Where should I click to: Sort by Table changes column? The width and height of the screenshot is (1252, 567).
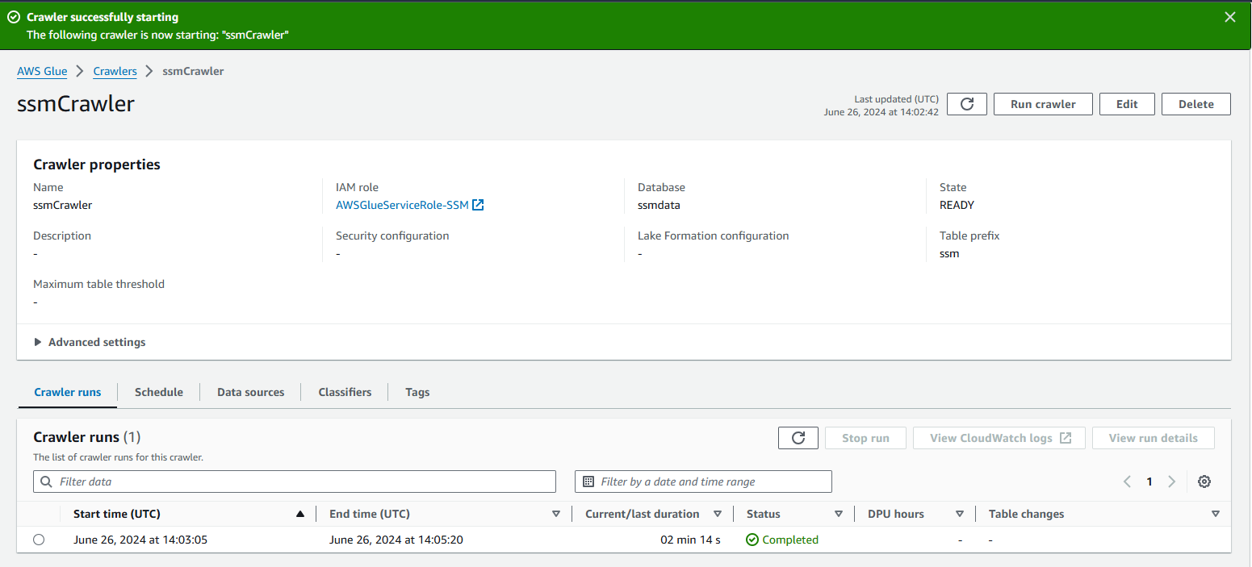[x=1216, y=514]
